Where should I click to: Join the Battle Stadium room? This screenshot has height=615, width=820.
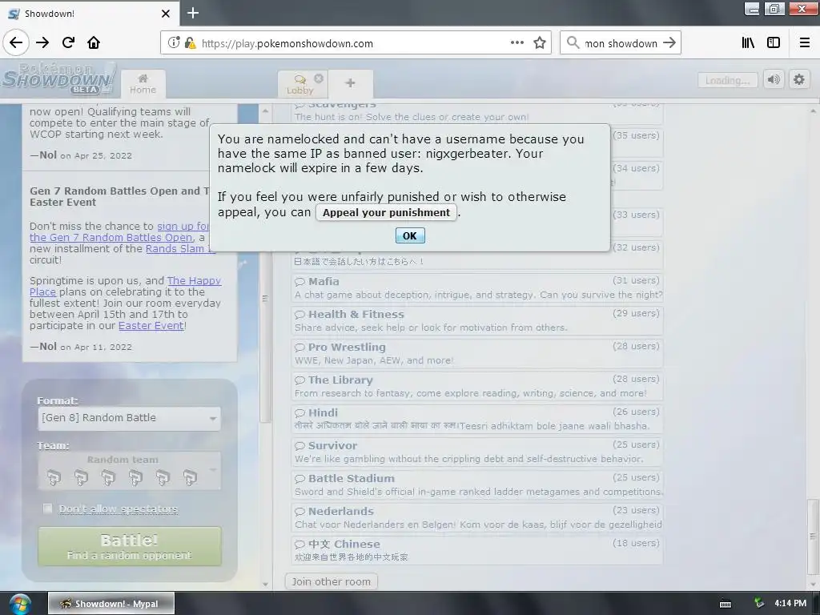tap(477, 484)
